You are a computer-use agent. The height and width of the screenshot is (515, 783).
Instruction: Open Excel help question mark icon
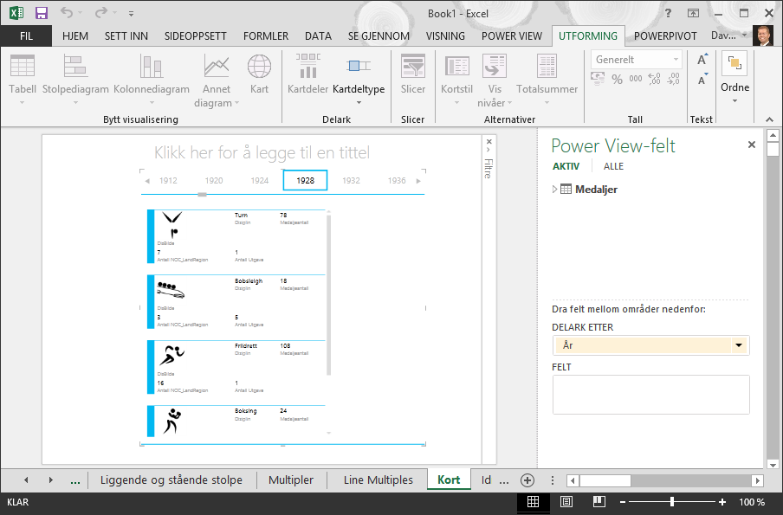[668, 14]
